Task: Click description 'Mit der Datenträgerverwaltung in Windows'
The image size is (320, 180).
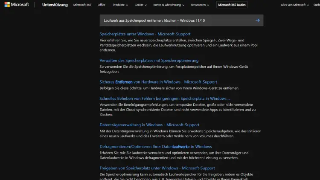Action: pos(180,134)
